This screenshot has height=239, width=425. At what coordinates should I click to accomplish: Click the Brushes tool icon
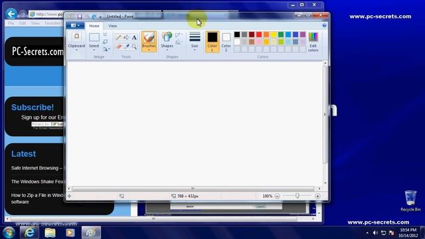(149, 37)
